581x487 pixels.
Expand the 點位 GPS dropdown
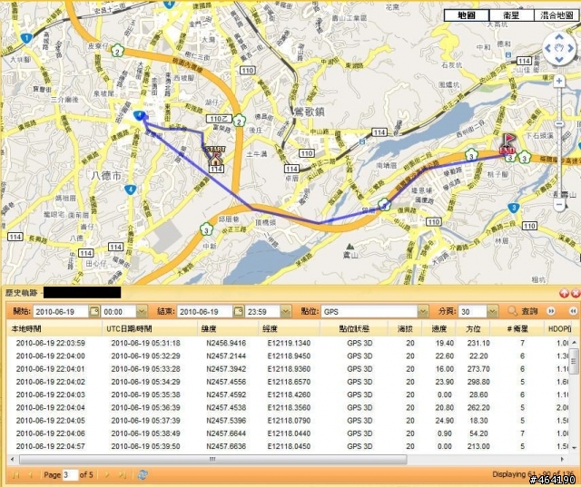423,312
